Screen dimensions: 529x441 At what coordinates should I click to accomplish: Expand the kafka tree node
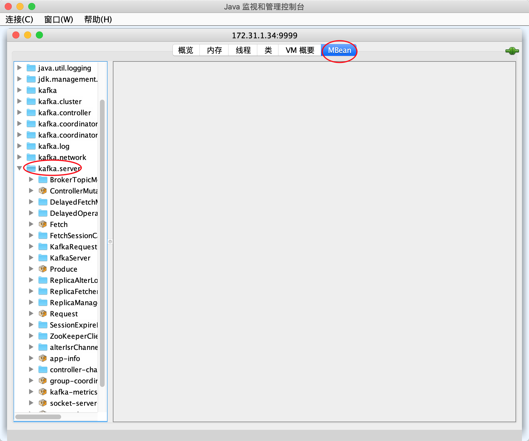(x=19, y=90)
